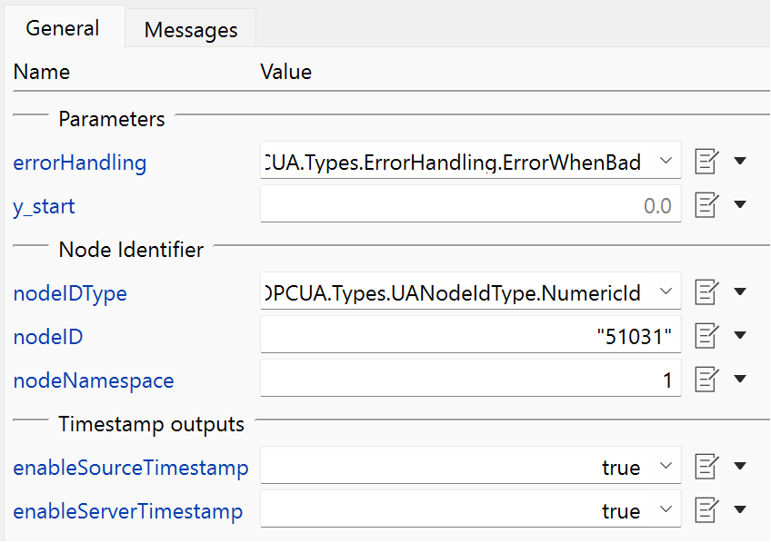Viewport: 771px width, 543px height.
Task: Open the errorHandling value dropdown
Action: 471,161
